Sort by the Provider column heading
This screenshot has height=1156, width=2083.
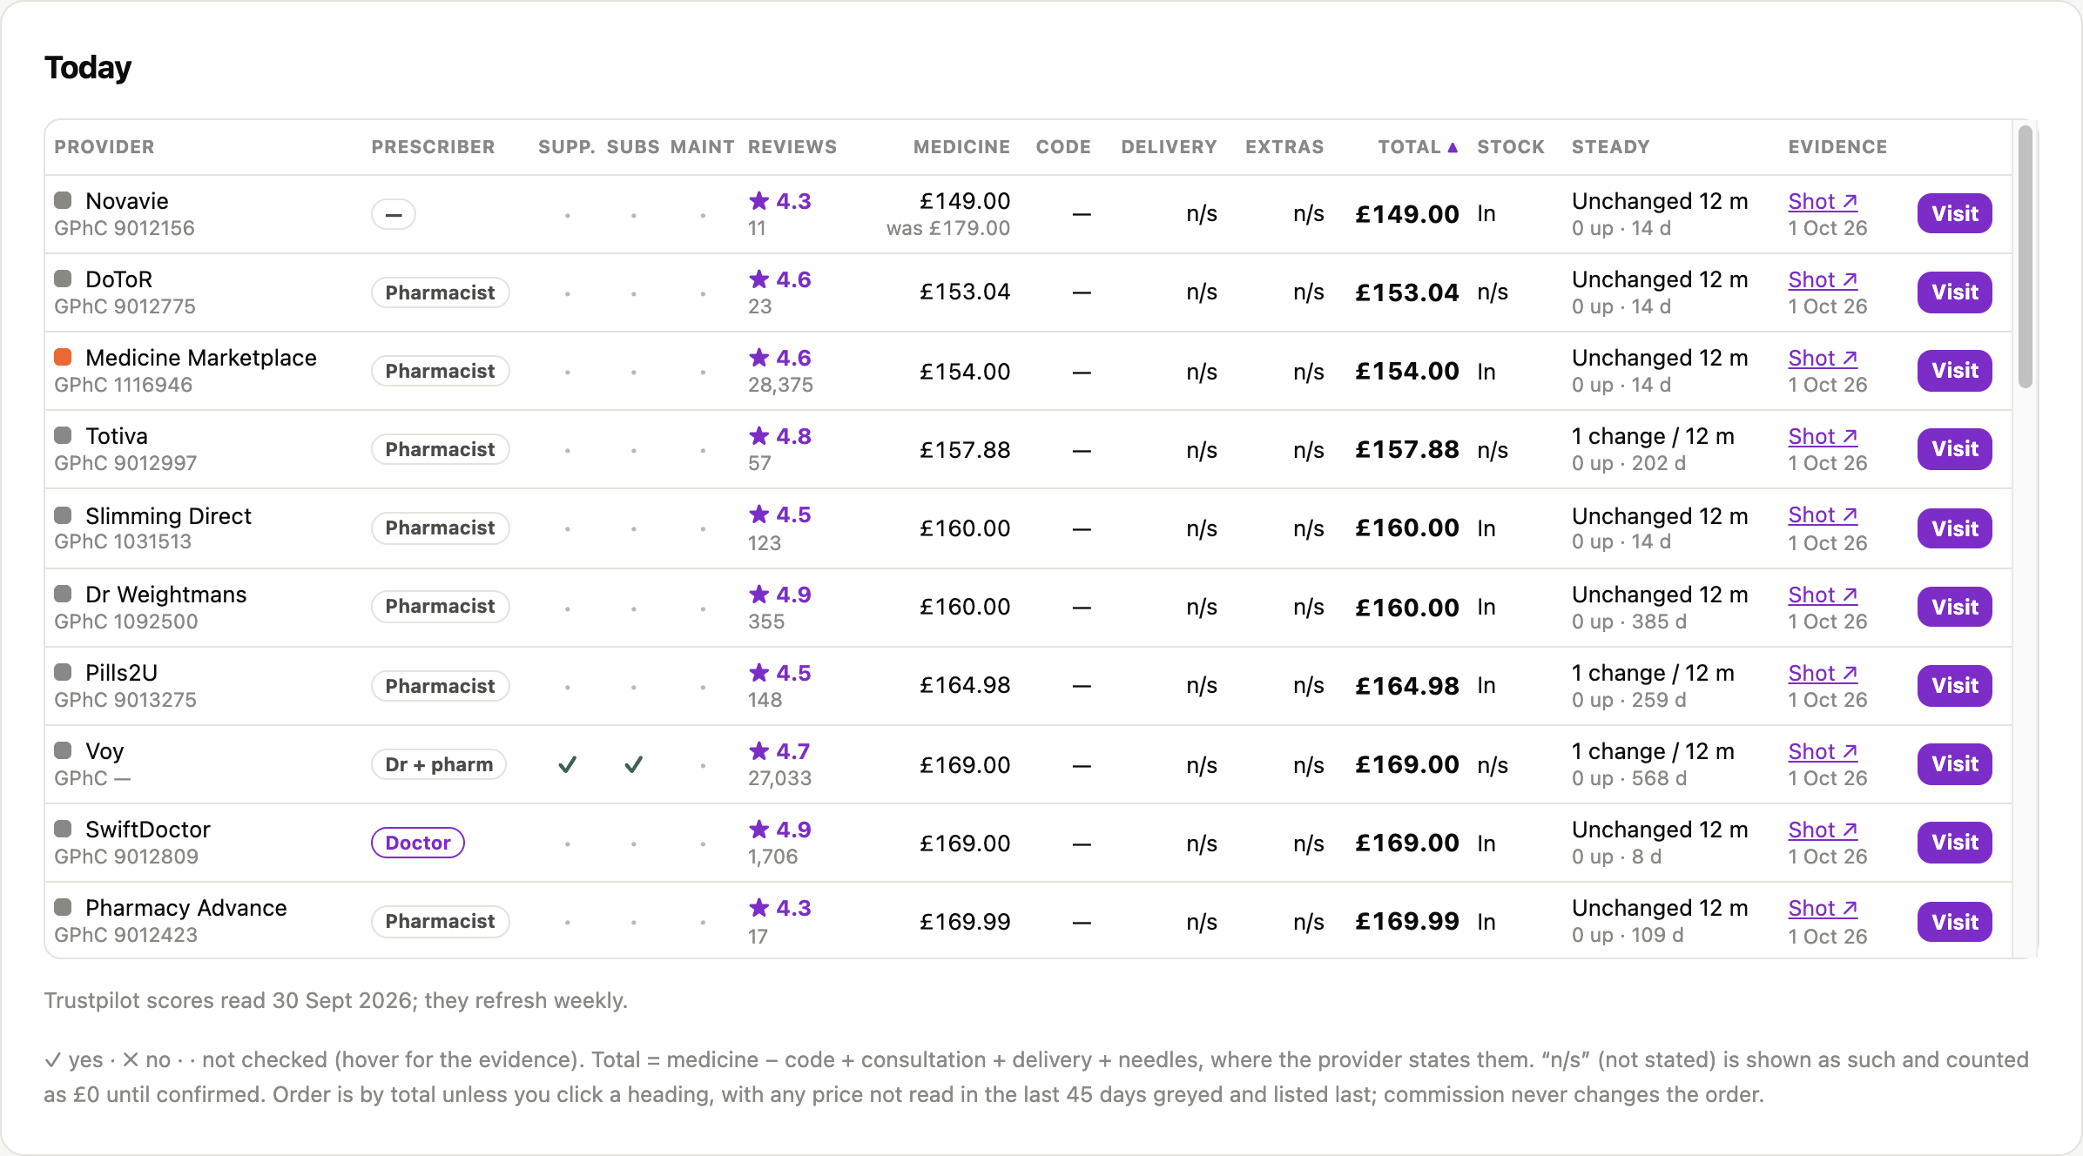click(x=104, y=147)
